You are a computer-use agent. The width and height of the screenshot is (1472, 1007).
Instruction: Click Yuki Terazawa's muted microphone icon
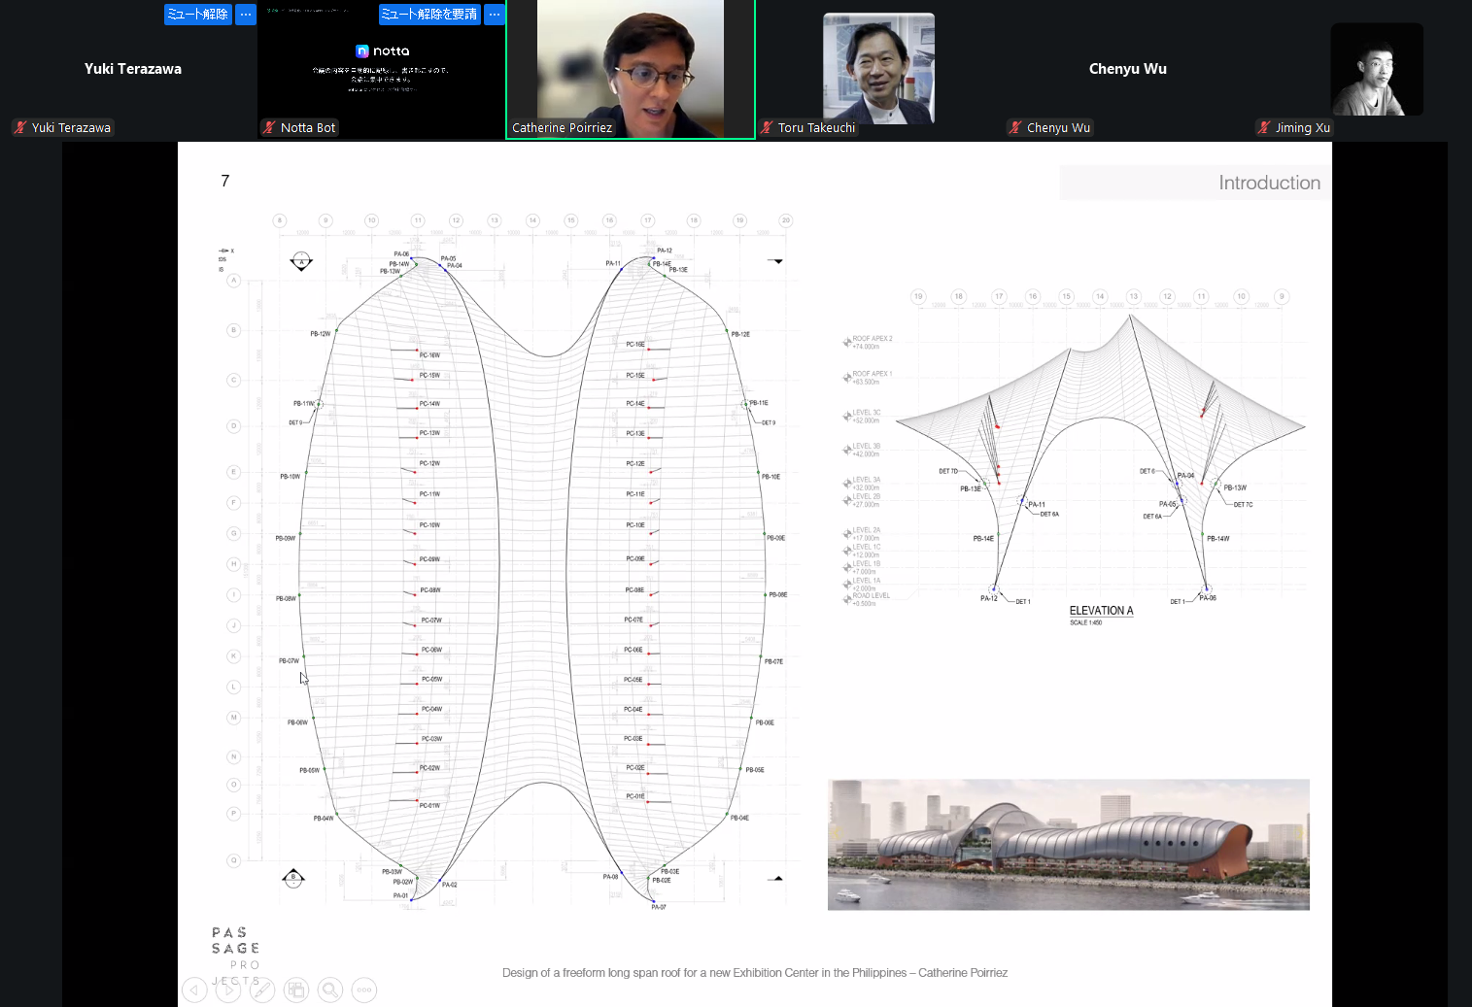pyautogui.click(x=20, y=127)
